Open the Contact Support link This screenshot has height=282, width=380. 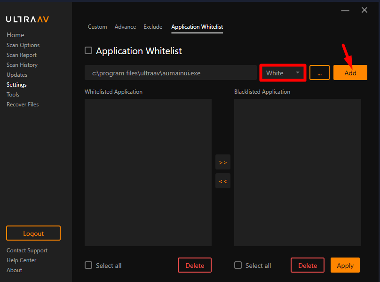tap(27, 250)
